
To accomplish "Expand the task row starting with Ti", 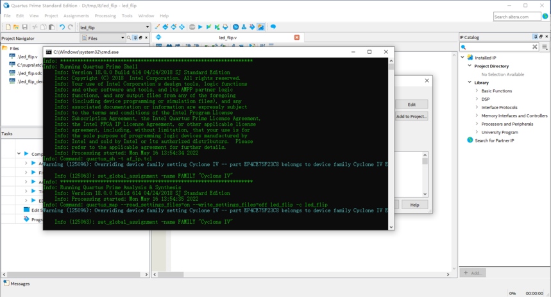I will [x=26, y=191].
